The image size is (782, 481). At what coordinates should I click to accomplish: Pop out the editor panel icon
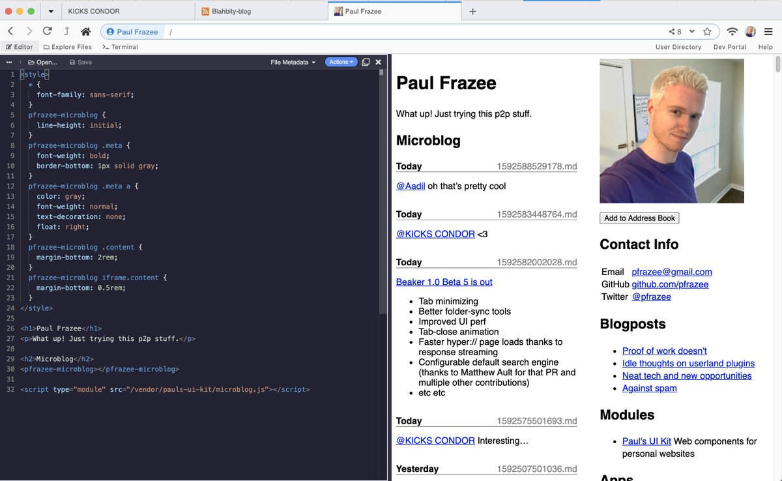click(366, 62)
